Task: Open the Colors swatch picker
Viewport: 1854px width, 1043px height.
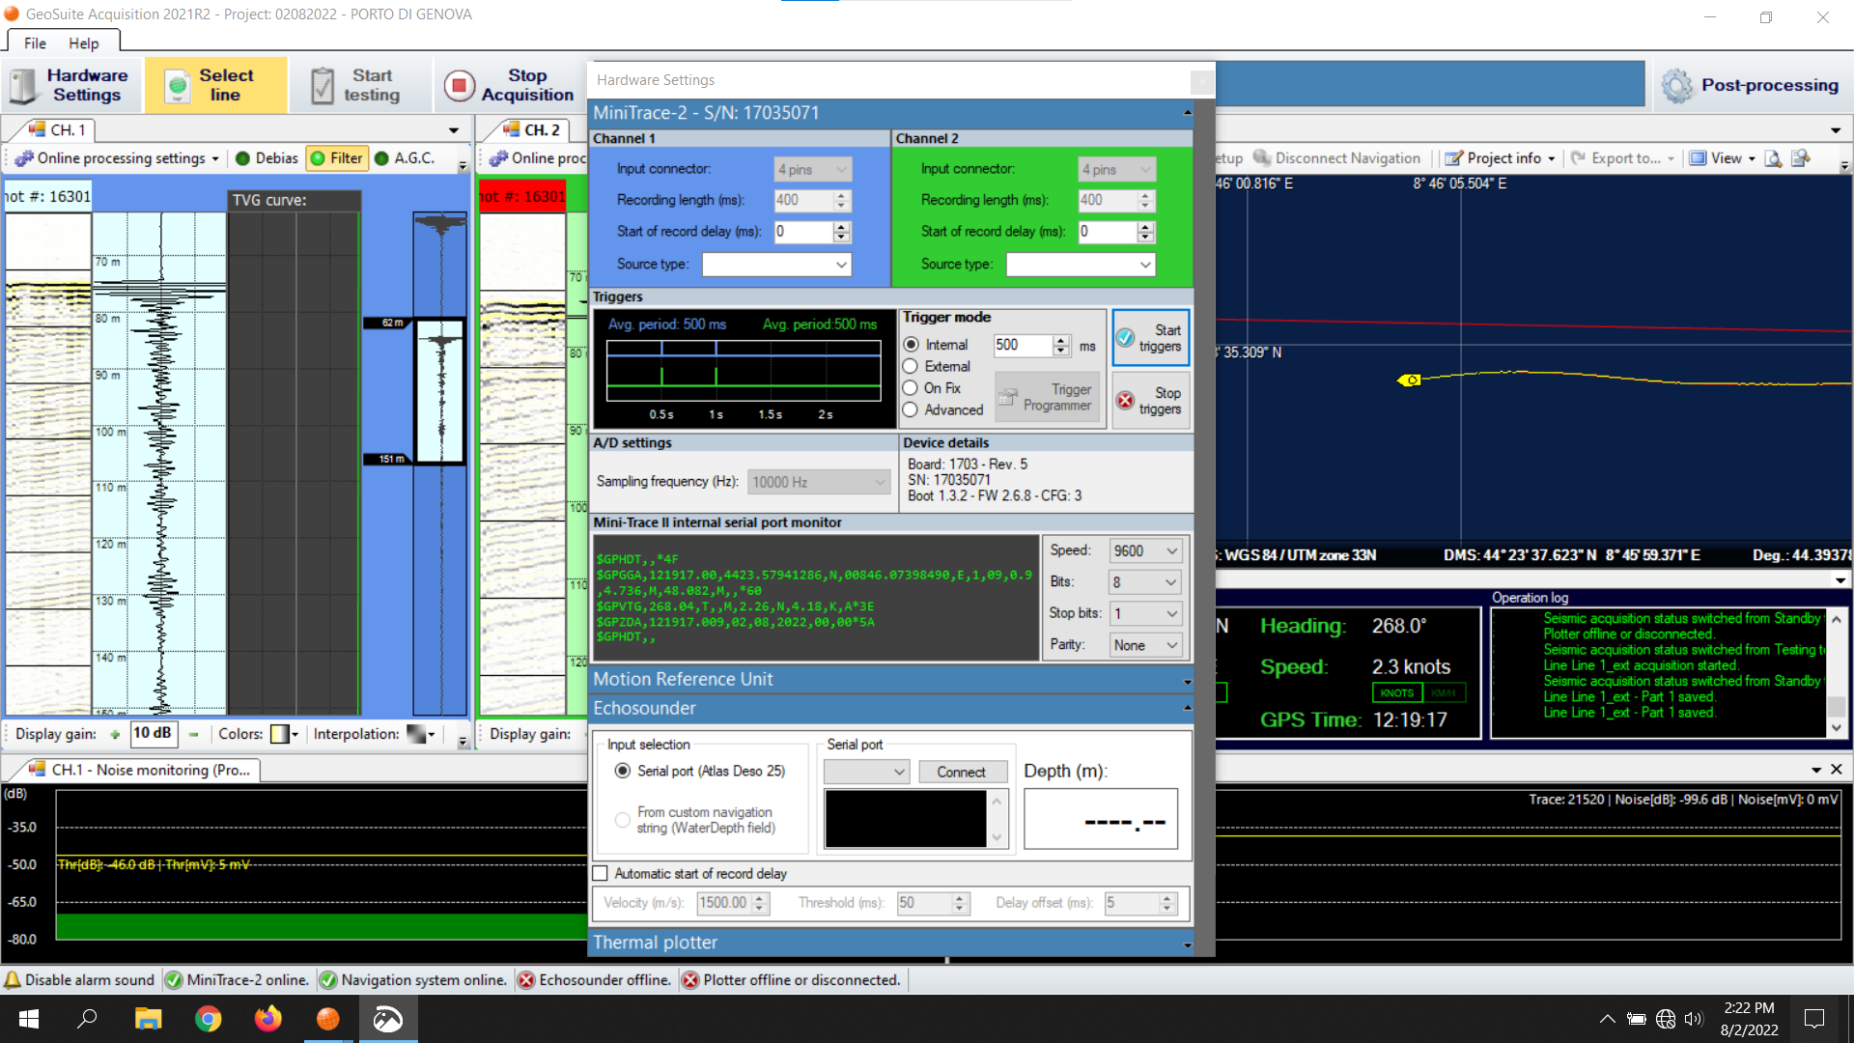Action: click(x=280, y=735)
